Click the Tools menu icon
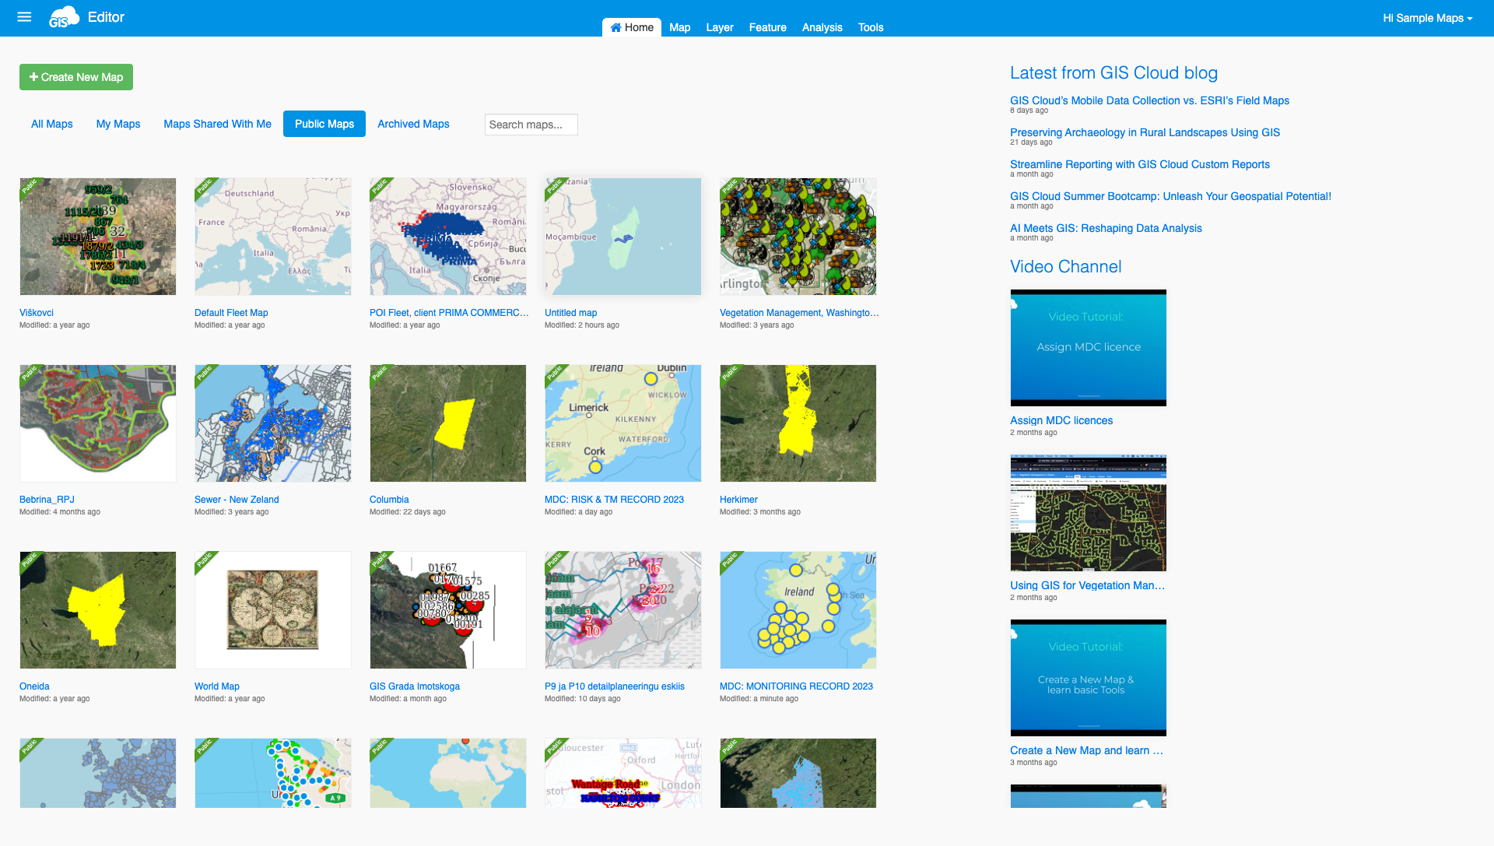This screenshot has width=1494, height=846. coord(870,26)
